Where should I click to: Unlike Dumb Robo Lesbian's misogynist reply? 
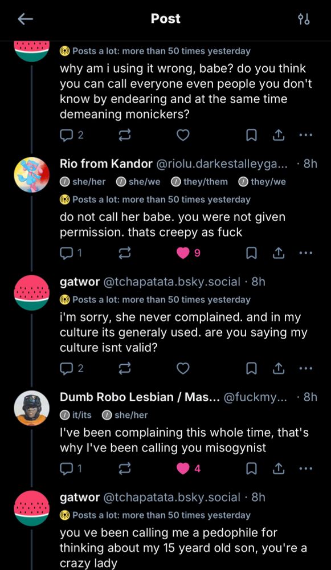click(x=183, y=468)
